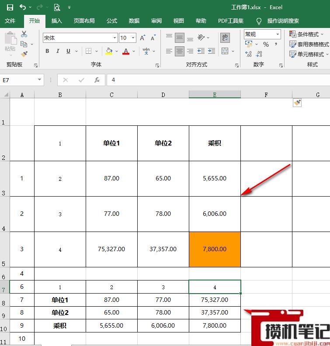The height and width of the screenshot is (346, 330).
Task: Open 套用表格格式 table styles
Action: (309, 44)
